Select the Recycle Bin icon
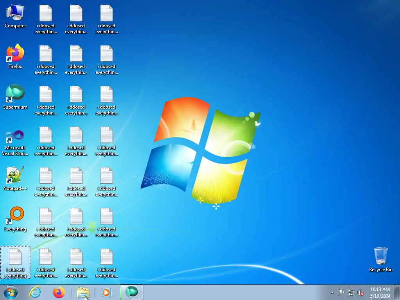 (x=380, y=259)
